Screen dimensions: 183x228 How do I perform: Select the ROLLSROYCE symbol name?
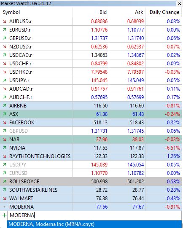[24, 182]
